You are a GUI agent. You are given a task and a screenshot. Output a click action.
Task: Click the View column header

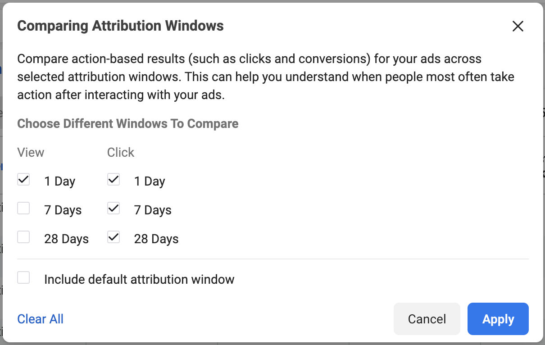point(31,152)
